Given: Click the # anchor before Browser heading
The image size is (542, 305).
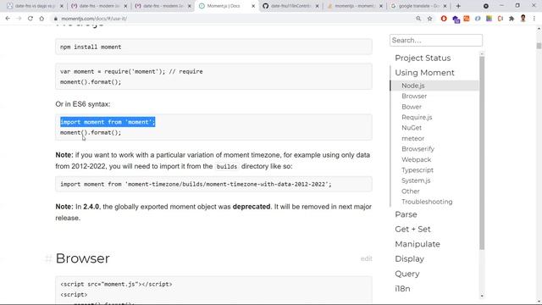Looking at the screenshot, I should tap(48, 258).
